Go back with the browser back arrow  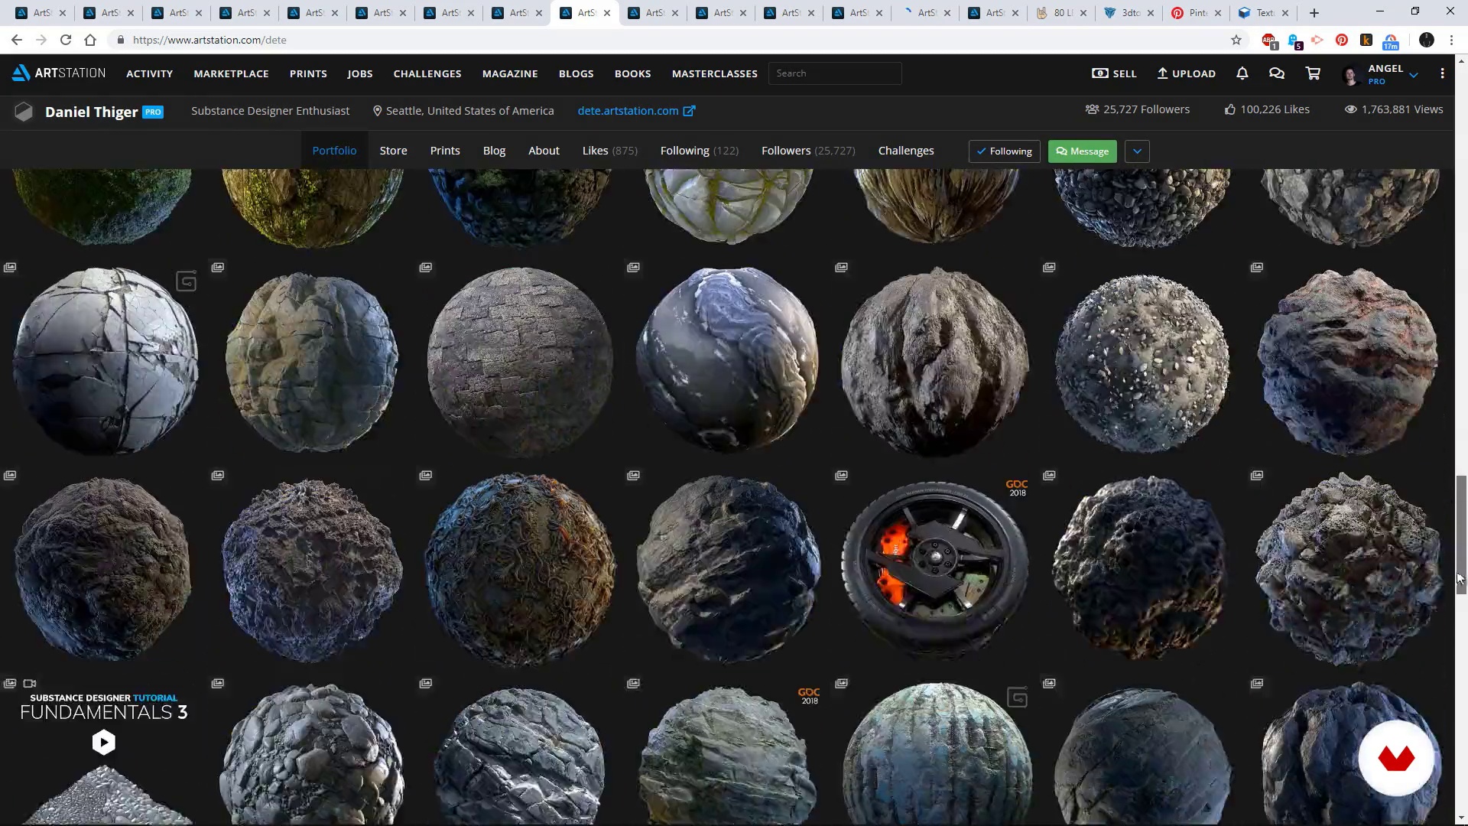(17, 40)
